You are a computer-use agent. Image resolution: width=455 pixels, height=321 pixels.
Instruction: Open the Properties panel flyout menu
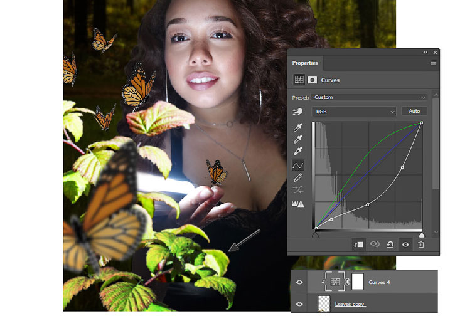[433, 63]
